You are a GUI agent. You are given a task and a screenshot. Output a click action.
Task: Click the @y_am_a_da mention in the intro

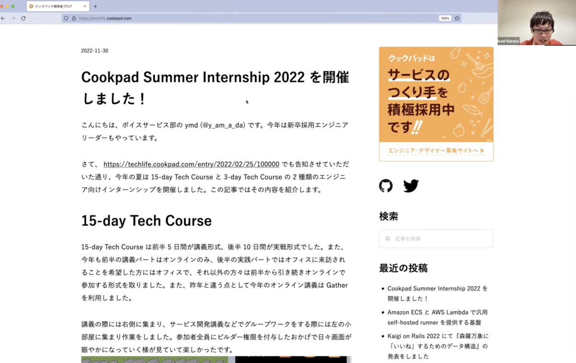point(222,125)
